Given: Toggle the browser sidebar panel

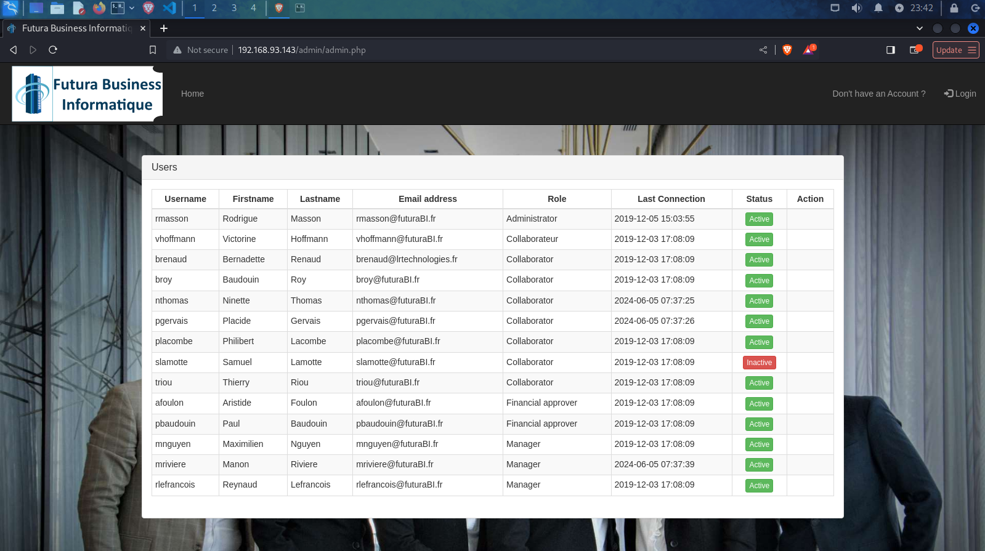Looking at the screenshot, I should (x=890, y=50).
